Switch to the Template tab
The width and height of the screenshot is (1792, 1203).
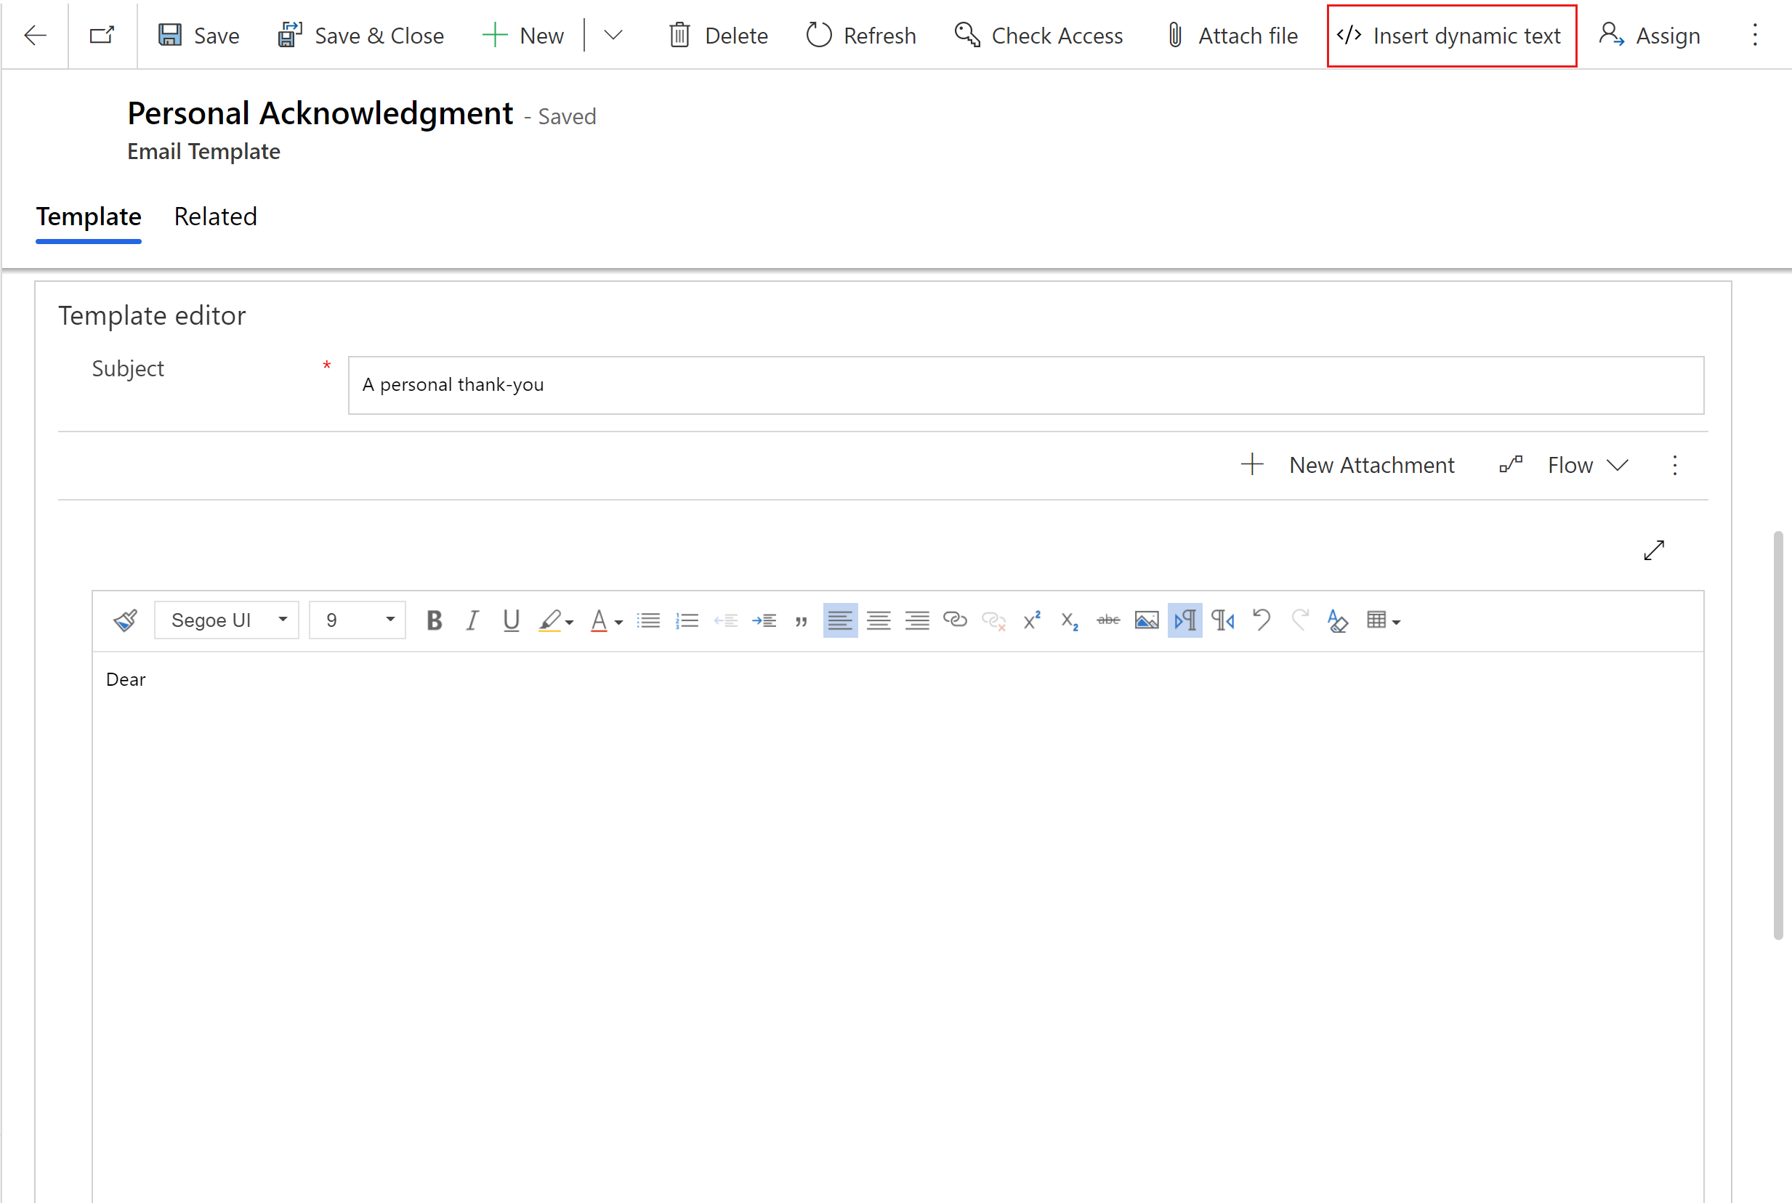87,216
